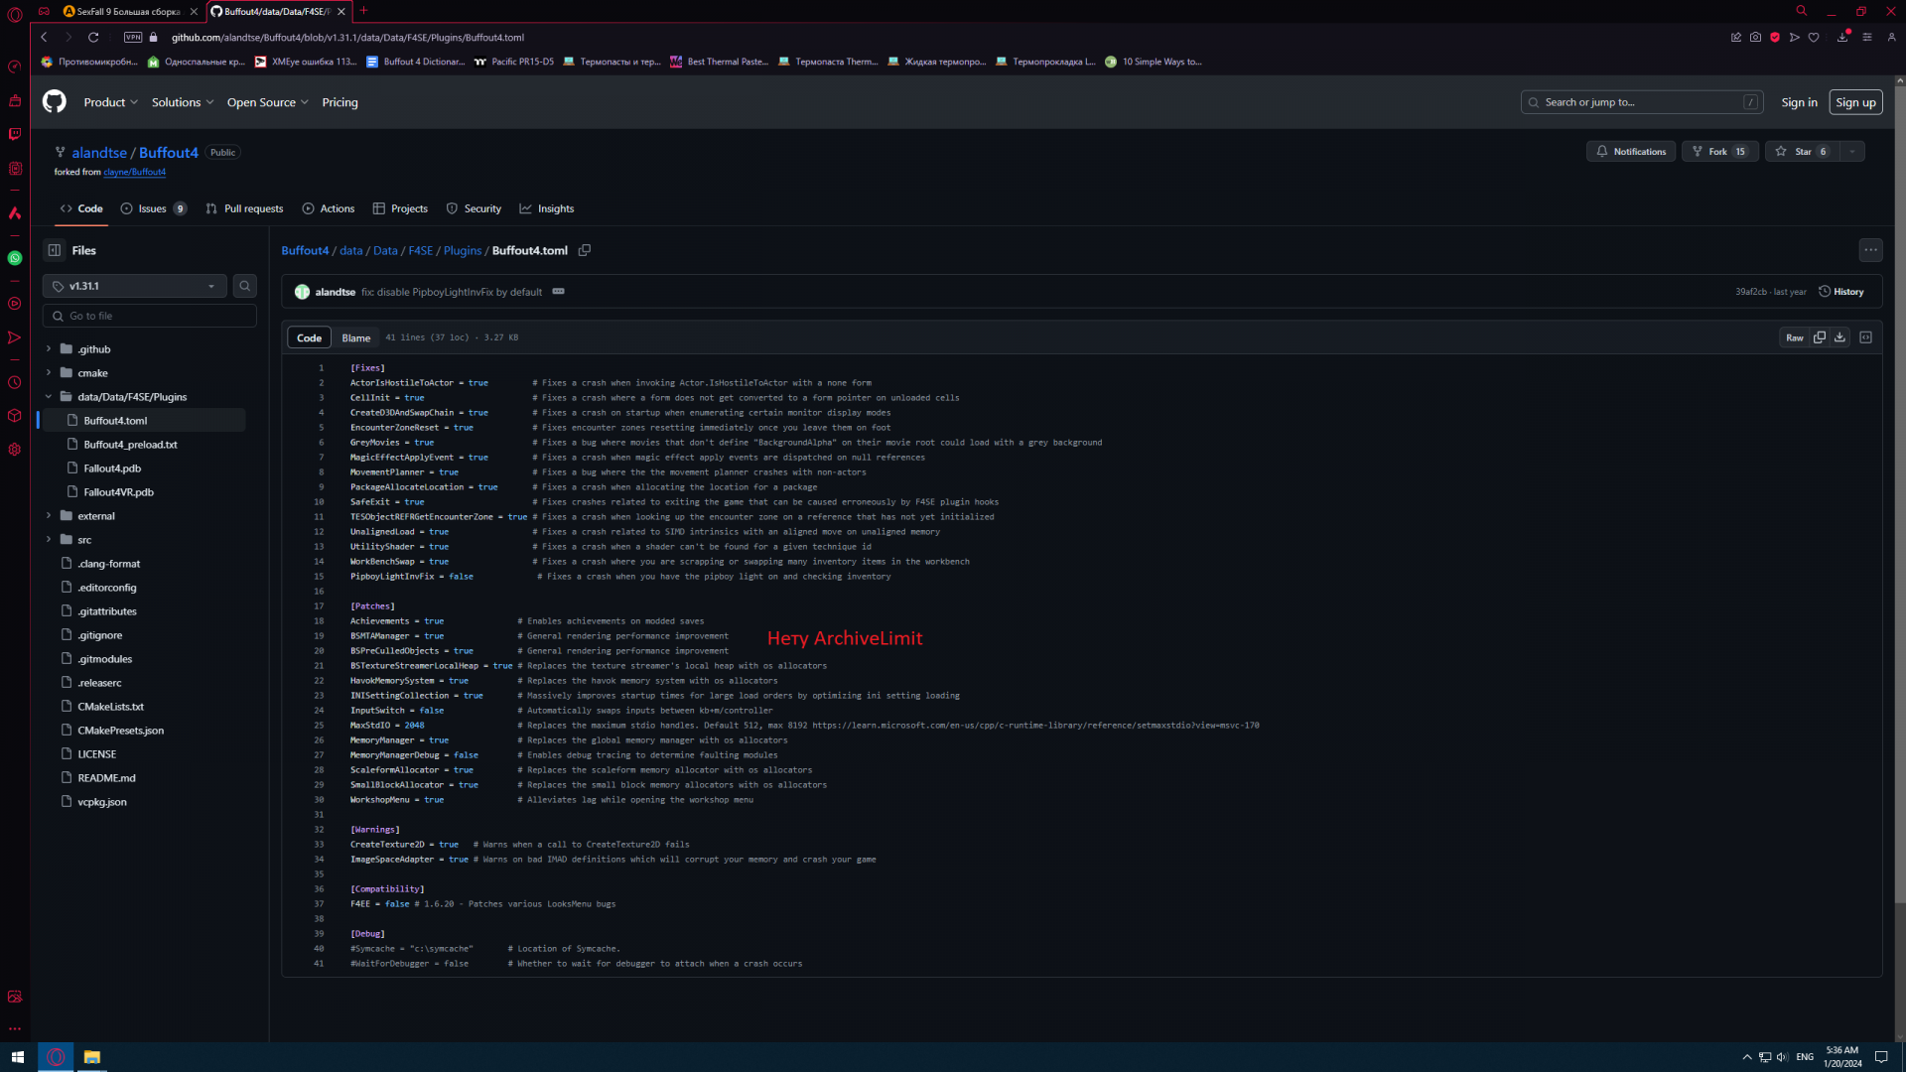1906x1072 pixels.
Task: Open the Product menu
Action: [x=110, y=102]
